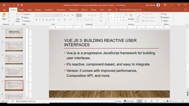Screen dimensions: 189x106
Task: Click the Brian Mweu account name
Action: click(x=151, y=5)
